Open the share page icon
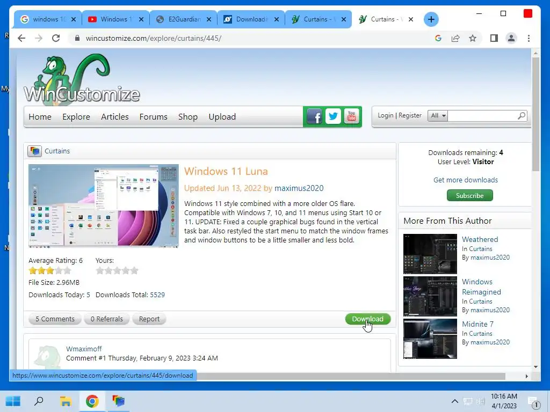The width and height of the screenshot is (550, 412). coord(455,38)
